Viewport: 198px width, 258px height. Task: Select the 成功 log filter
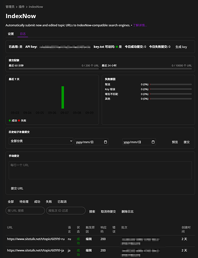click(37, 202)
